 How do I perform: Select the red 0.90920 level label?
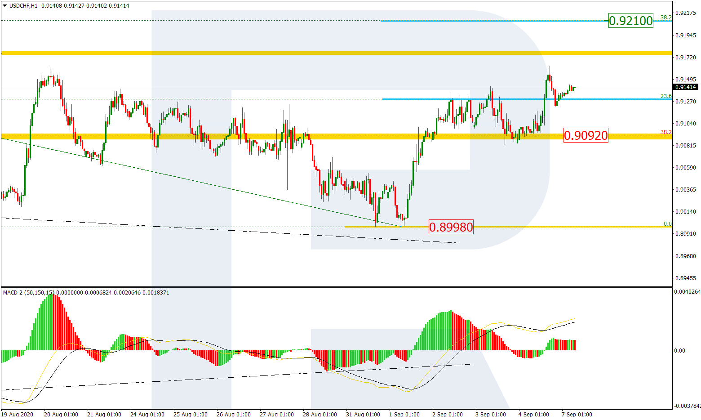pos(586,135)
